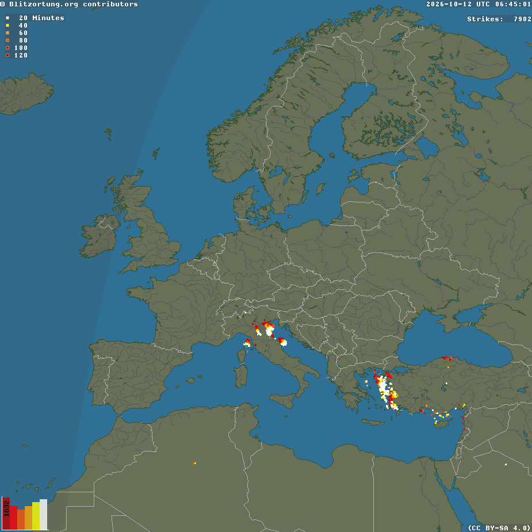The width and height of the screenshot is (532, 532).
Task: Click the yellow histogram bar
Action: click(36, 516)
